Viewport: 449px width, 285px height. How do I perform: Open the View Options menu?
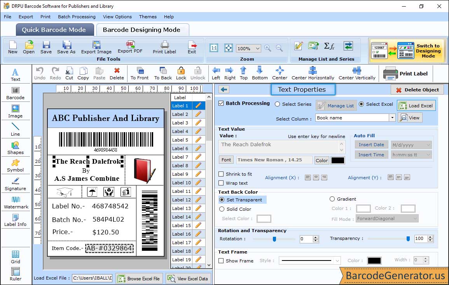pyautogui.click(x=117, y=17)
